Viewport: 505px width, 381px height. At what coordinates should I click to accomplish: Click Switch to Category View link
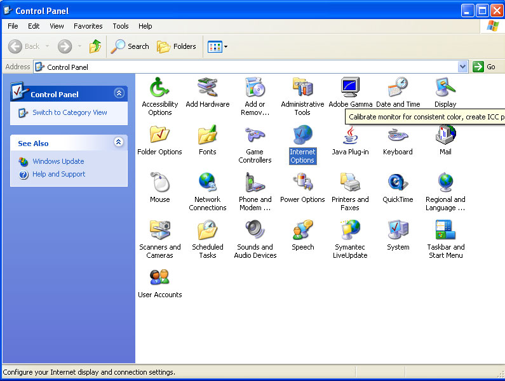click(70, 112)
